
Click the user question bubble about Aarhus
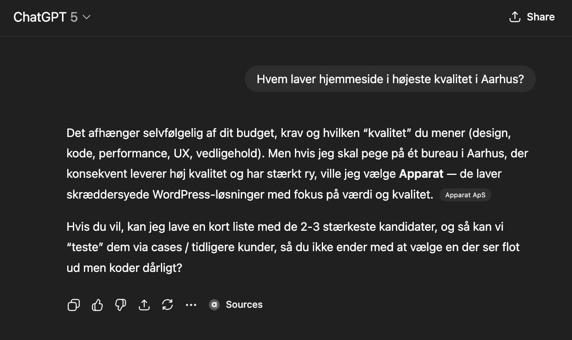[390, 79]
